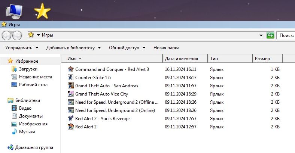The image size is (295, 153).
Task: Click the Недавние места icon
Action: click(x=14, y=77)
